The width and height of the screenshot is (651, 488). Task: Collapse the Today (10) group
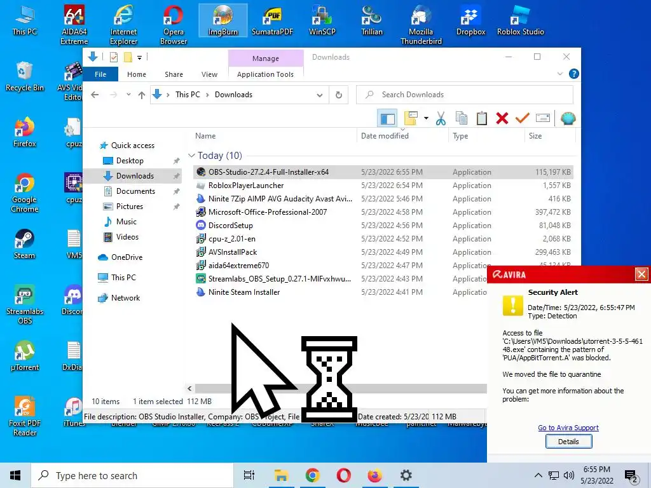click(x=191, y=156)
